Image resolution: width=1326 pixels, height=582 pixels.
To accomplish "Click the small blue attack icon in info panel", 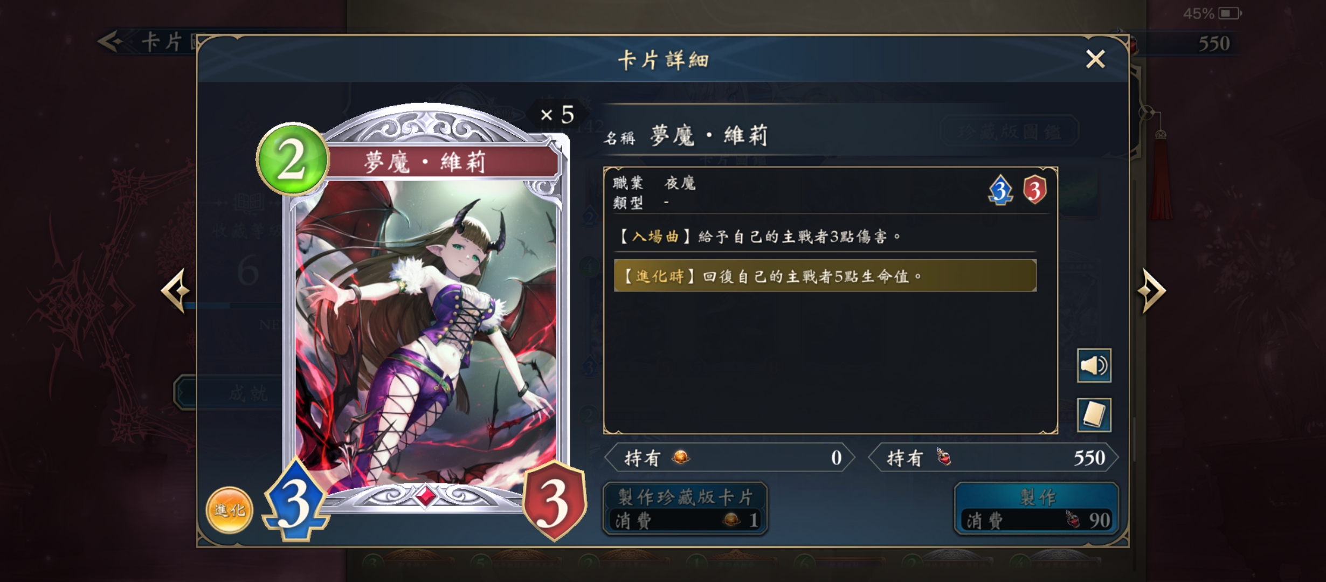I will (x=1000, y=190).
